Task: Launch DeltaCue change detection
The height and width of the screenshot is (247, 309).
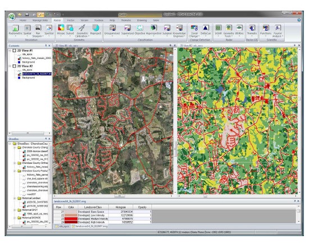Action: pyautogui.click(x=206, y=30)
